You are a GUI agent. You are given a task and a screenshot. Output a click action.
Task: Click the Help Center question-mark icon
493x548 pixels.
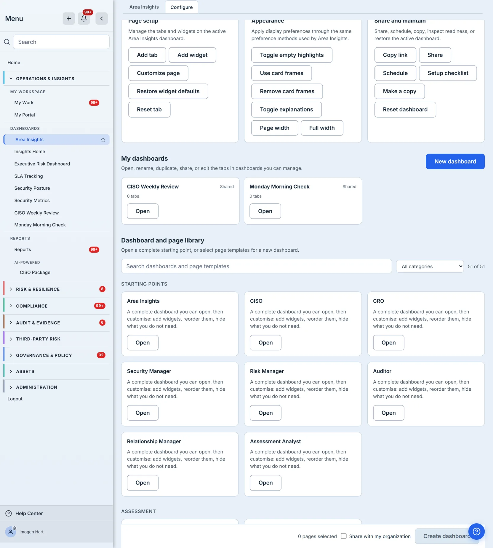pos(9,513)
